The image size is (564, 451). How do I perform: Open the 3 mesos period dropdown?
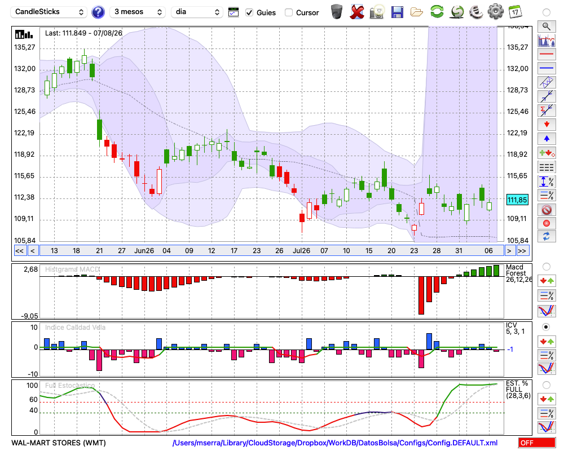pos(138,12)
